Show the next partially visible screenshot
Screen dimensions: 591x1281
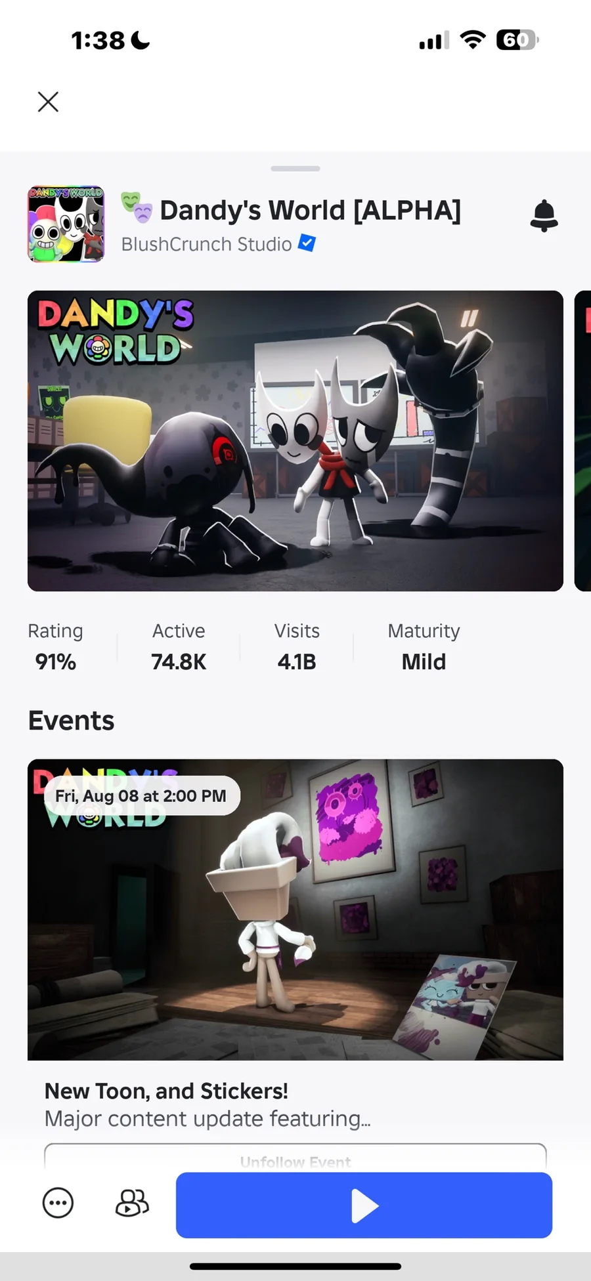(x=582, y=441)
